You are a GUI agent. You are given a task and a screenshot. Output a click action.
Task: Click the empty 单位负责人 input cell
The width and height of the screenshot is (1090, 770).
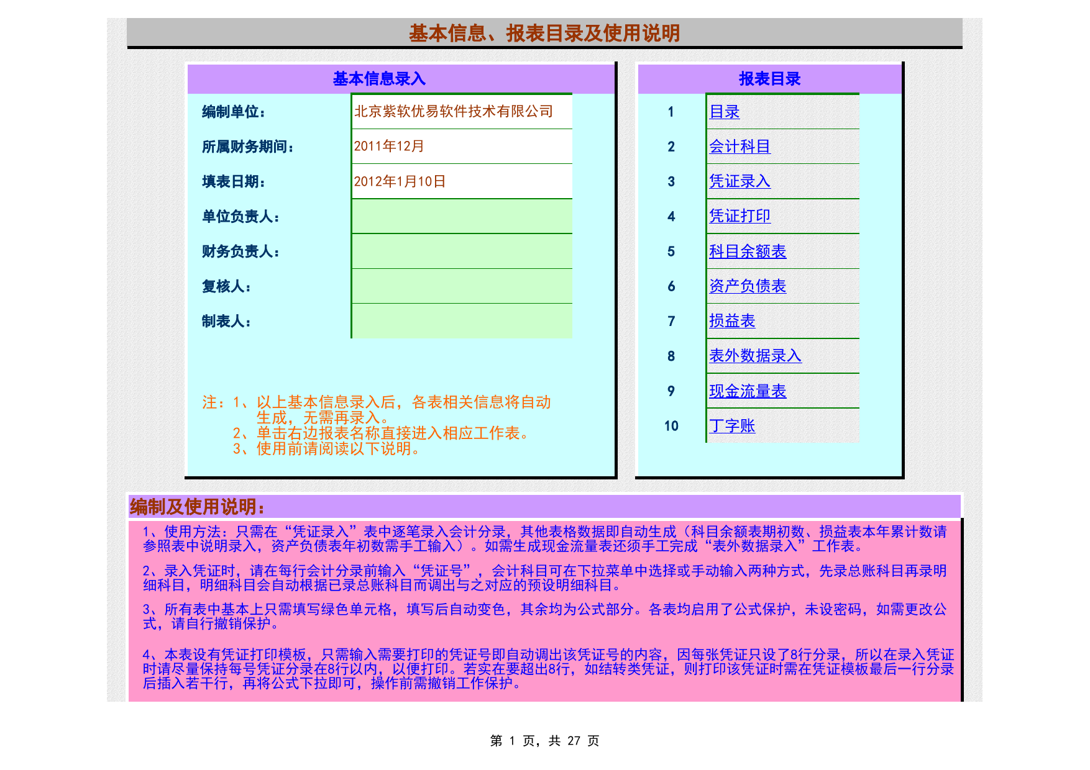pos(462,216)
